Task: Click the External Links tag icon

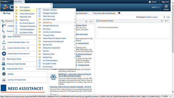Action: [x=3, y=21]
